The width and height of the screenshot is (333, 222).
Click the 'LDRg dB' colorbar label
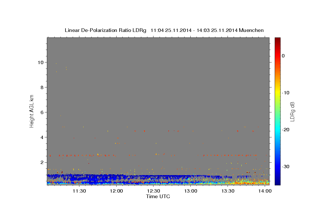point(292,112)
